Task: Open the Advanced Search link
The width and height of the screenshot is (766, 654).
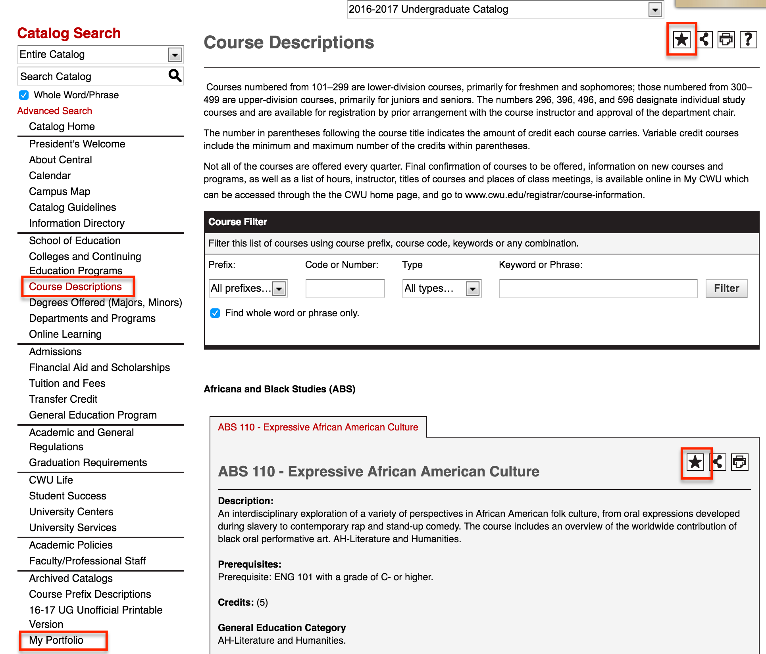Action: coord(55,111)
